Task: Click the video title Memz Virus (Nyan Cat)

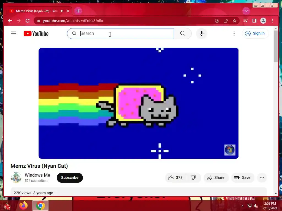Action: (39, 166)
